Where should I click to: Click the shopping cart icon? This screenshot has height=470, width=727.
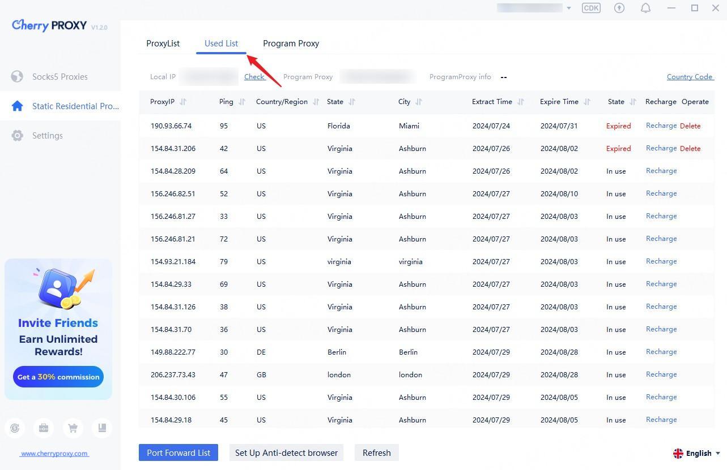73,428
